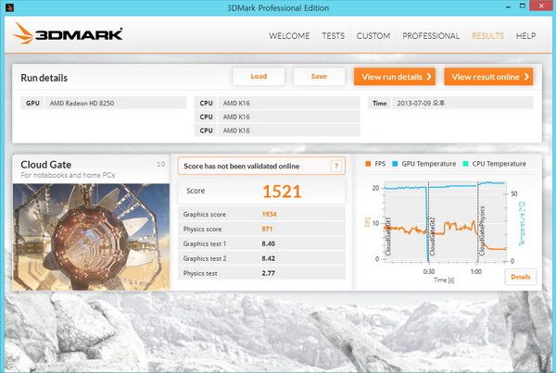This screenshot has height=373, width=556.
Task: Open the WELCOME tab
Action: coord(289,36)
